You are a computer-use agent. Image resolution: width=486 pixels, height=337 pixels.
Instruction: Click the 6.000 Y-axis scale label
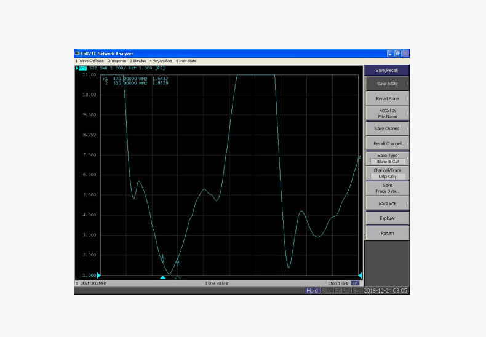[x=89, y=175]
